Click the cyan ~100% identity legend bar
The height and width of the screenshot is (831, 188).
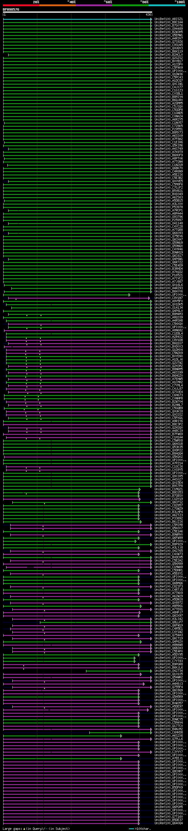point(167,5)
